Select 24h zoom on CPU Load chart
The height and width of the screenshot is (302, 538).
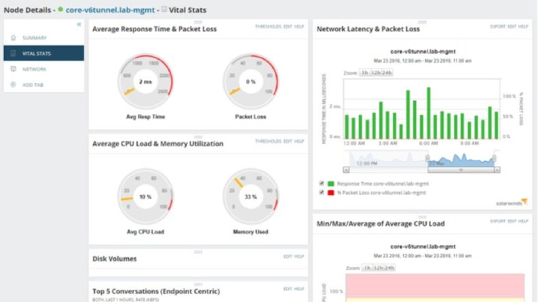click(389, 267)
